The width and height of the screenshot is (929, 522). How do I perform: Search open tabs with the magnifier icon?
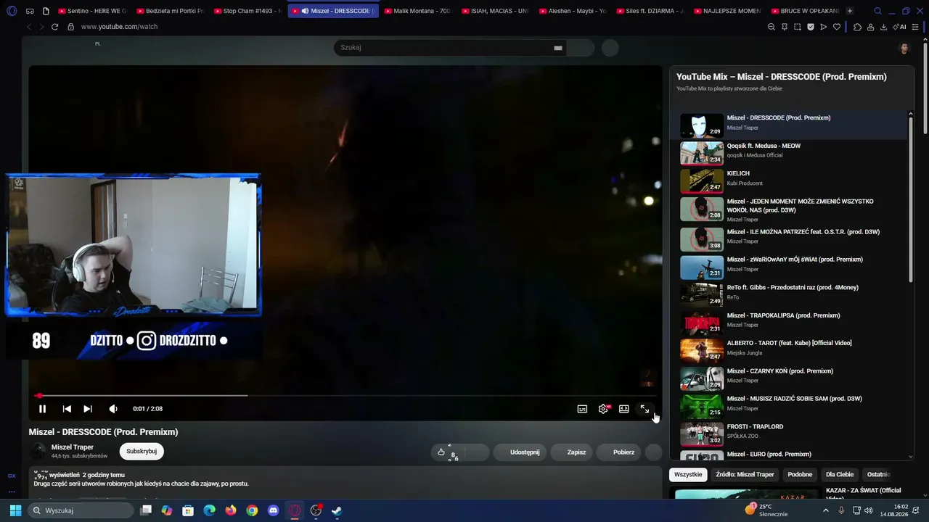(877, 11)
